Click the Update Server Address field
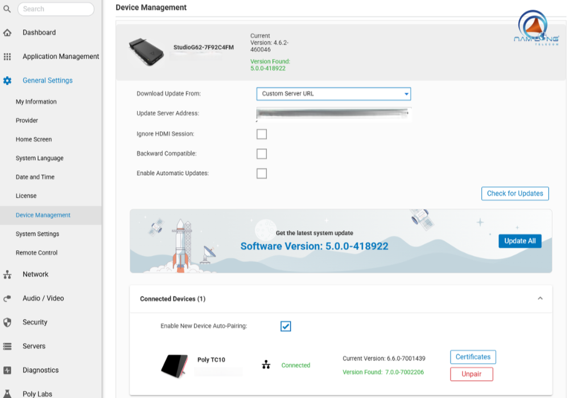Screen dimensions: 569x398 334,114
